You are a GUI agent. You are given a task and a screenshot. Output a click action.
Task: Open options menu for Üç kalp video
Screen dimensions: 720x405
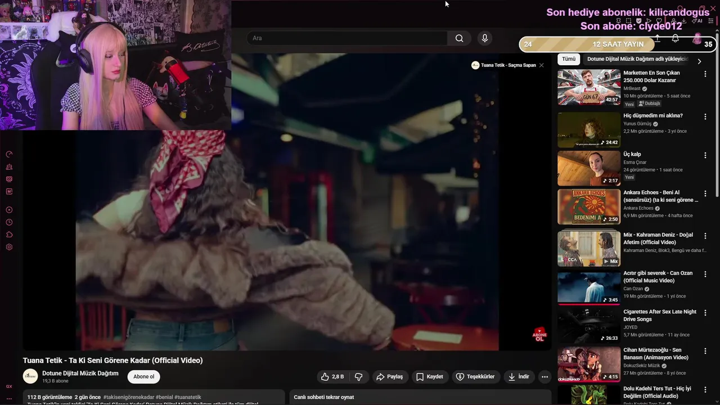[x=705, y=155]
